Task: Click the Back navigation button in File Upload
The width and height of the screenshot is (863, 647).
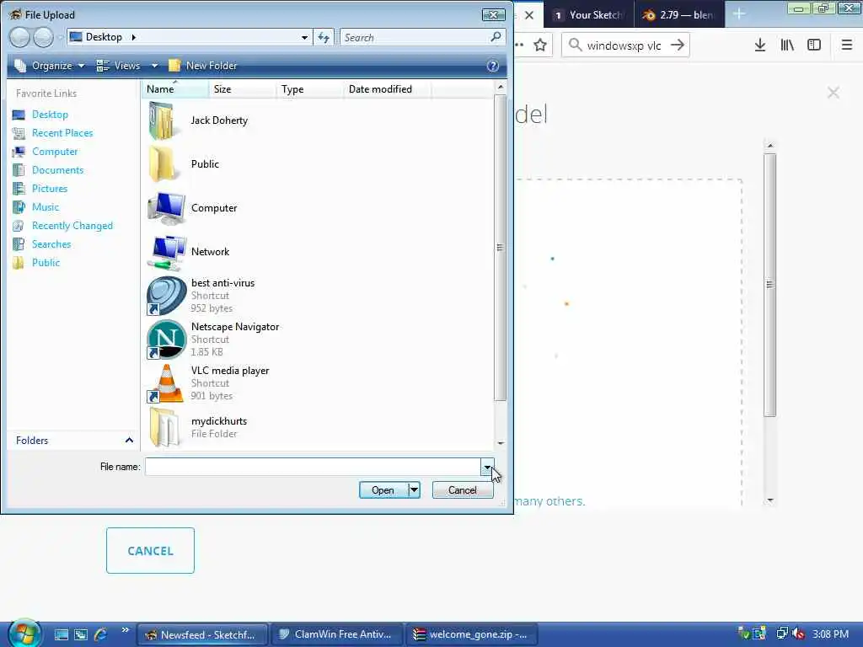Action: 20,37
